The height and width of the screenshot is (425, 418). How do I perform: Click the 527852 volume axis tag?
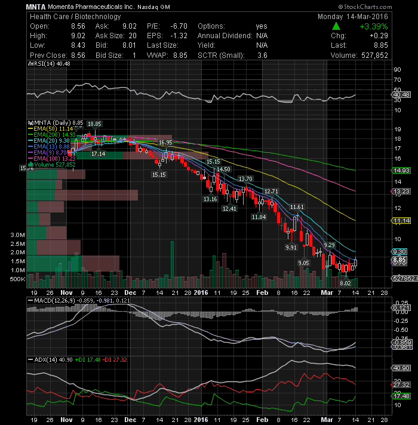pos(404,278)
